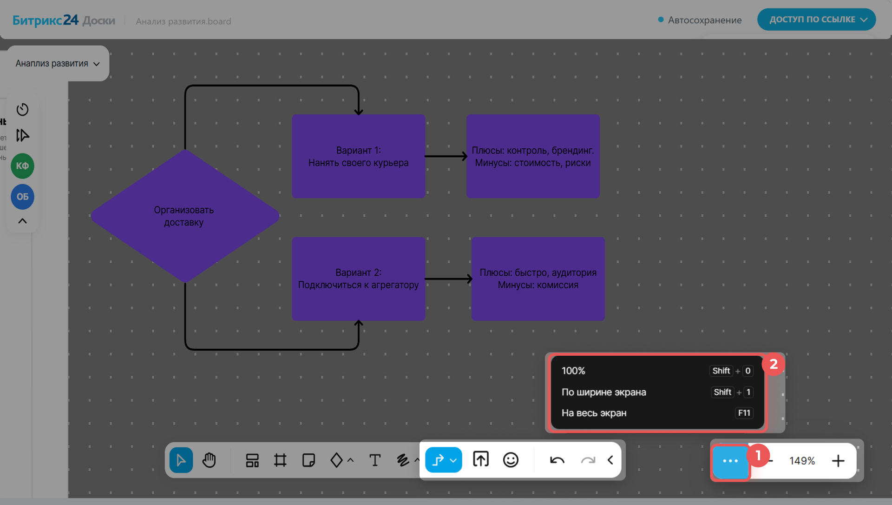Select the sticky note tool
892x505 pixels.
[x=308, y=460]
